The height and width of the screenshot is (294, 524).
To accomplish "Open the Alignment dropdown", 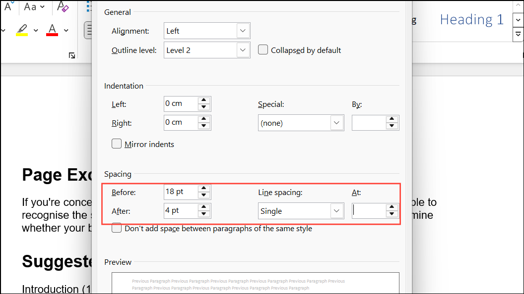I will point(243,30).
